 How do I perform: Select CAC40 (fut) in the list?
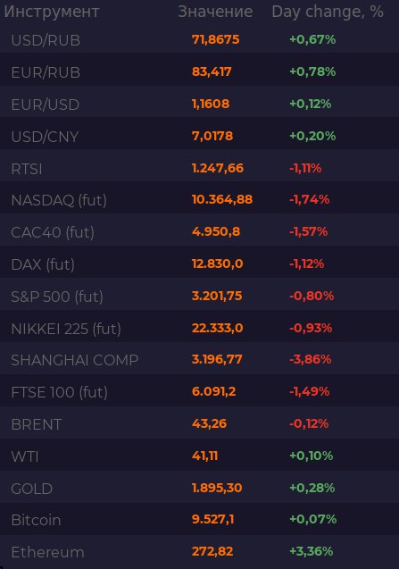click(200, 232)
